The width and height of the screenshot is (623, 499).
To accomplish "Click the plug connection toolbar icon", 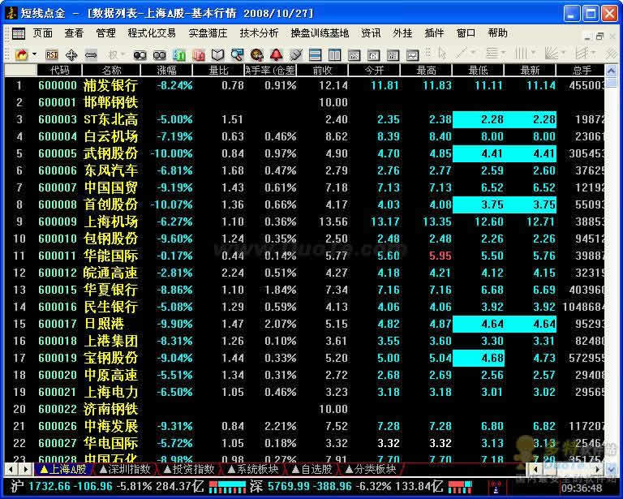I will 296,55.
